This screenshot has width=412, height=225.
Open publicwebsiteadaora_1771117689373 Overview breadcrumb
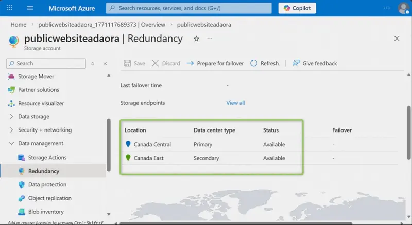click(101, 25)
